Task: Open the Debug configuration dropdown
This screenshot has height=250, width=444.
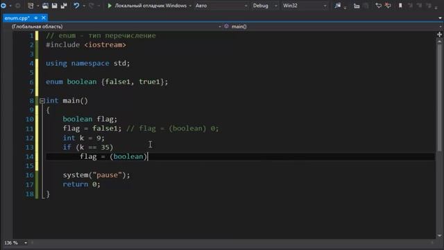Action: [265, 6]
